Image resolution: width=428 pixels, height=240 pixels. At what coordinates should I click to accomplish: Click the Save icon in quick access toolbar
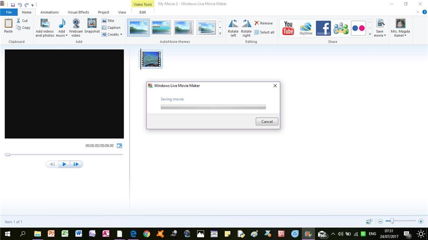[x=13, y=5]
